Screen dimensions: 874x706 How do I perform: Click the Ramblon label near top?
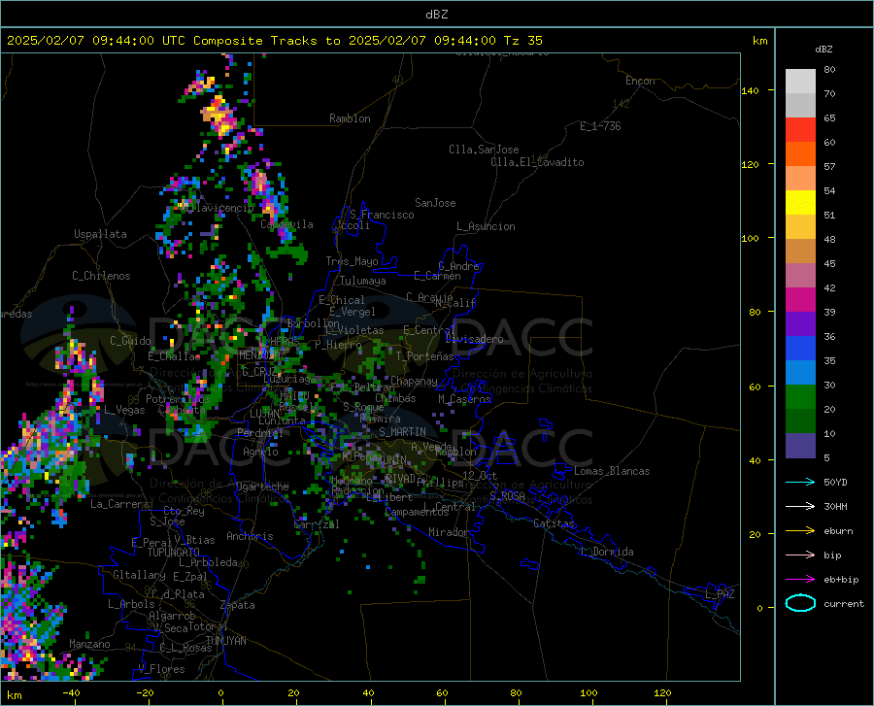tap(350, 118)
